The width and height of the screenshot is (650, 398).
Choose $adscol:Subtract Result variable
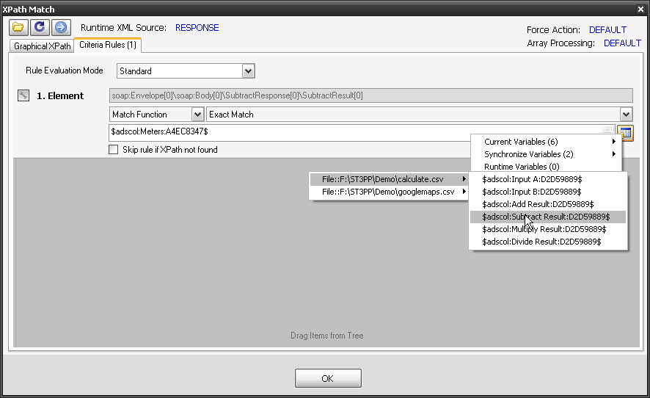point(548,217)
